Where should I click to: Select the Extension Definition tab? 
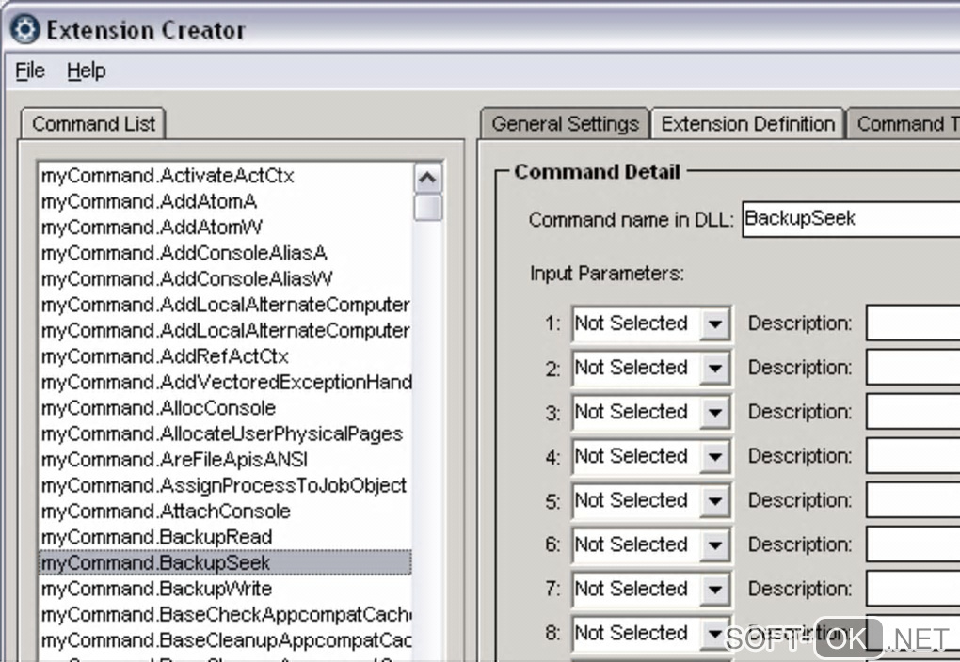pos(747,124)
